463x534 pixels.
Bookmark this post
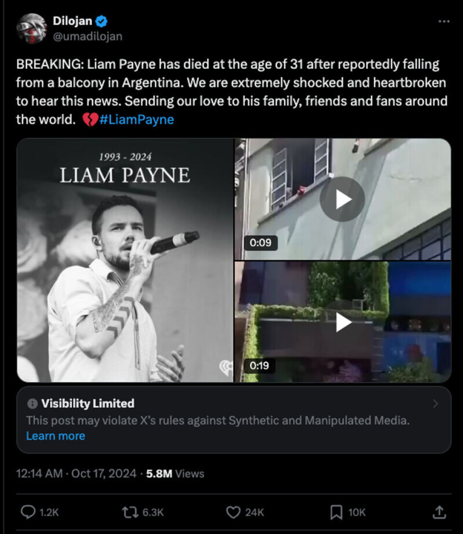point(336,512)
